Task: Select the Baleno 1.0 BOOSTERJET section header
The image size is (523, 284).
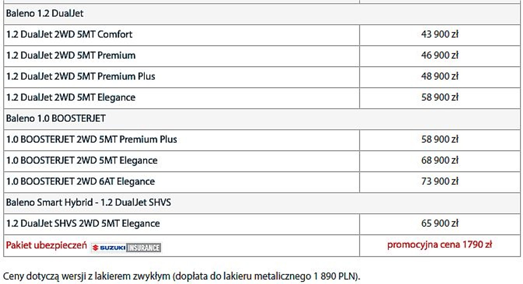Action: 262,119
